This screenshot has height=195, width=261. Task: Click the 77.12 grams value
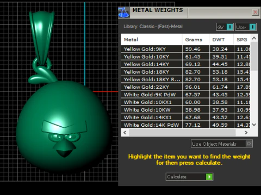[192, 125]
